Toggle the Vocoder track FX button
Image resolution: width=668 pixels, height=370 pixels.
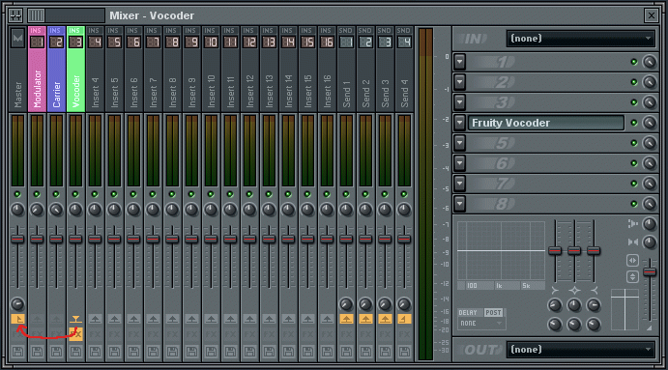point(75,334)
